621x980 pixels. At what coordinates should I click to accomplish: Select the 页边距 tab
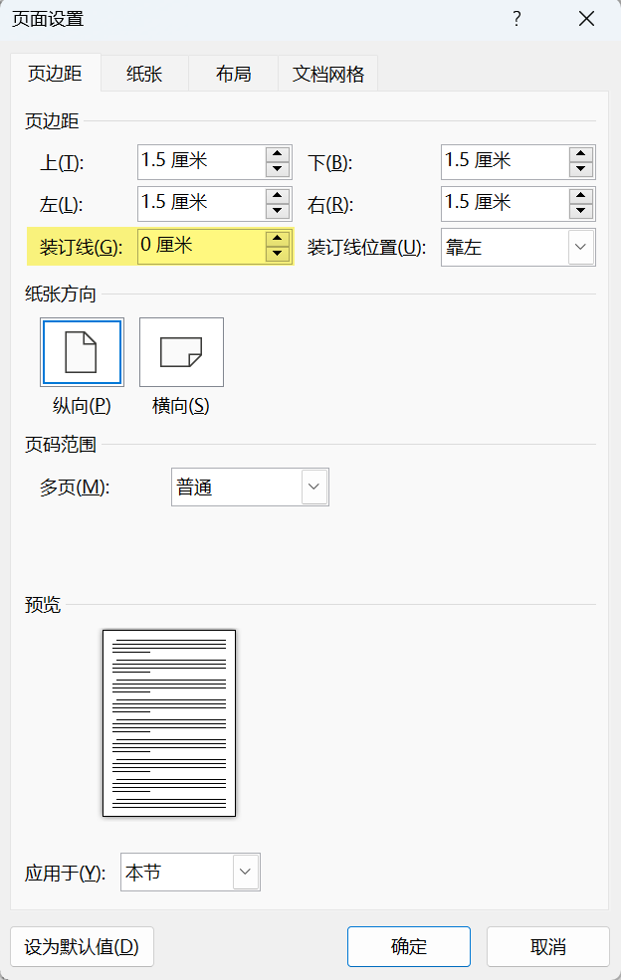click(x=55, y=73)
